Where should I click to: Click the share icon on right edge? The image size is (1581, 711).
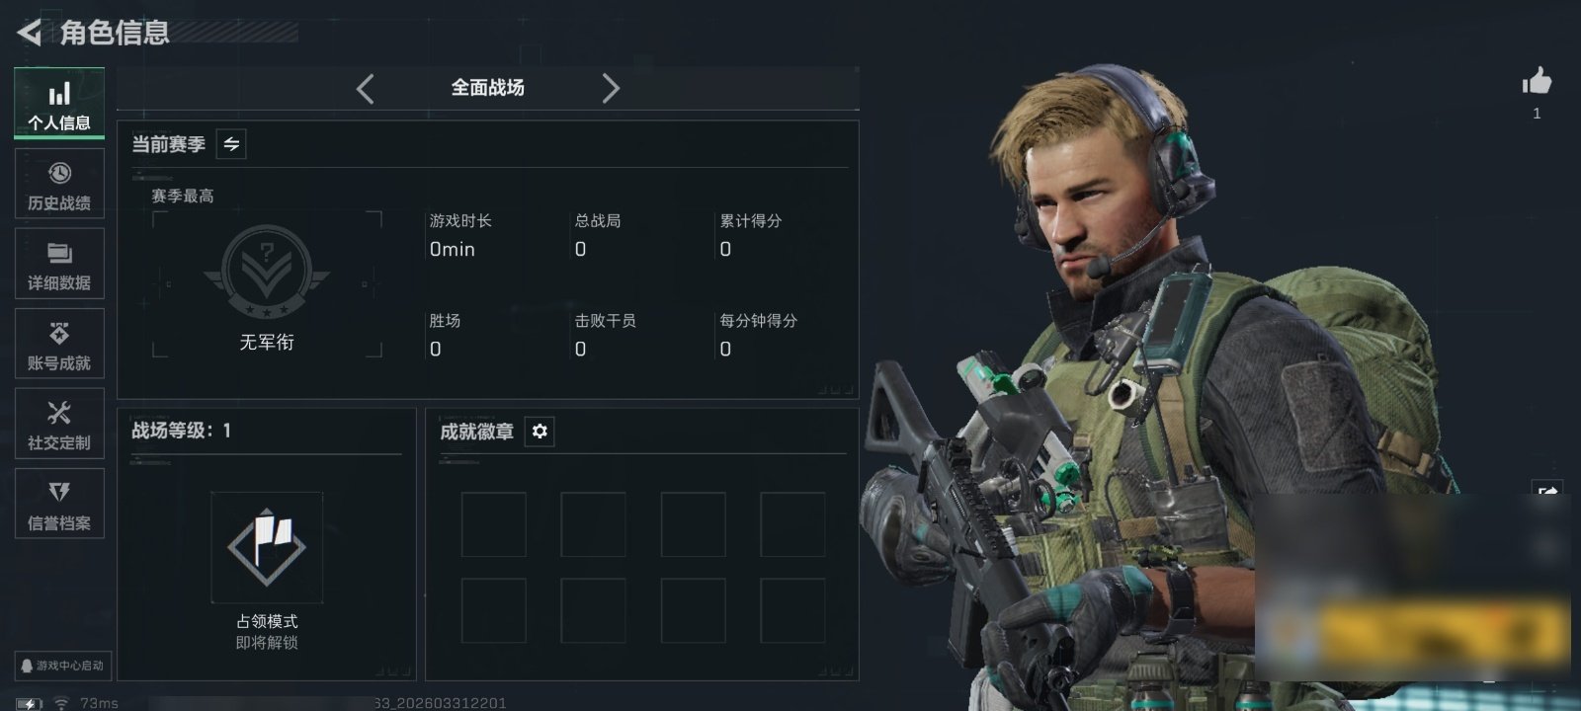(1547, 492)
